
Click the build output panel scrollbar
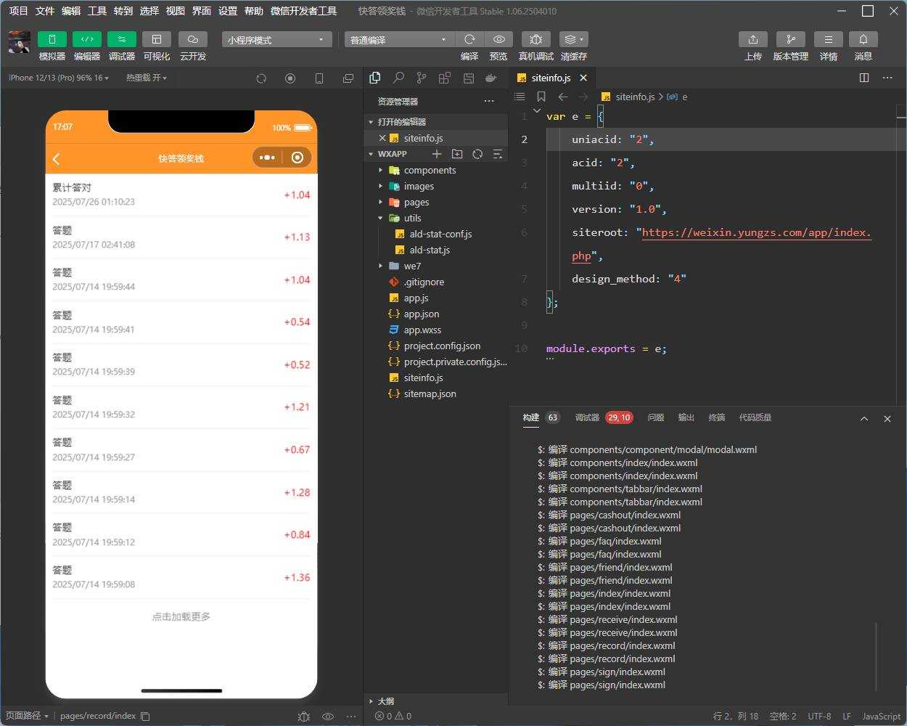[877, 656]
